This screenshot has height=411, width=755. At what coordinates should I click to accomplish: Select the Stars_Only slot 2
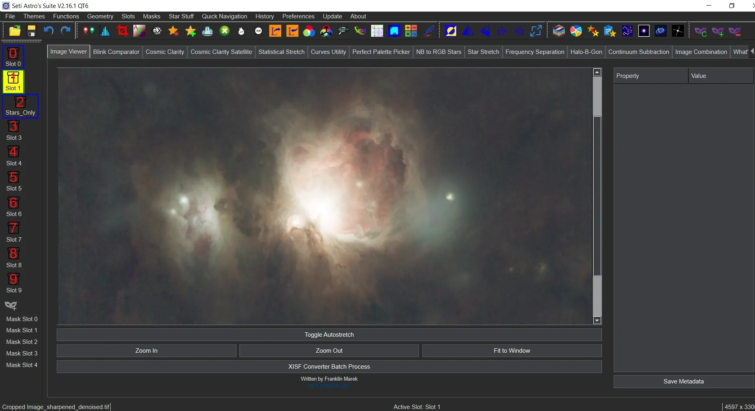[x=20, y=106]
